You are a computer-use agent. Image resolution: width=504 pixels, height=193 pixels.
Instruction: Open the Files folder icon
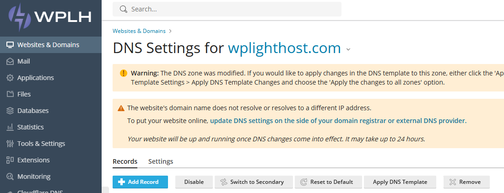(x=10, y=94)
